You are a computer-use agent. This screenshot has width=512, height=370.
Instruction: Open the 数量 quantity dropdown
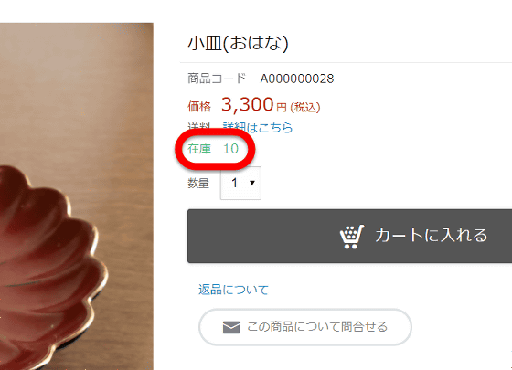[x=240, y=183]
